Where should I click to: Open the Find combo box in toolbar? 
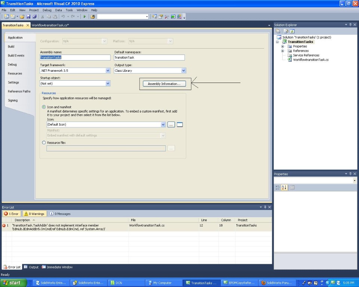click(147, 16)
